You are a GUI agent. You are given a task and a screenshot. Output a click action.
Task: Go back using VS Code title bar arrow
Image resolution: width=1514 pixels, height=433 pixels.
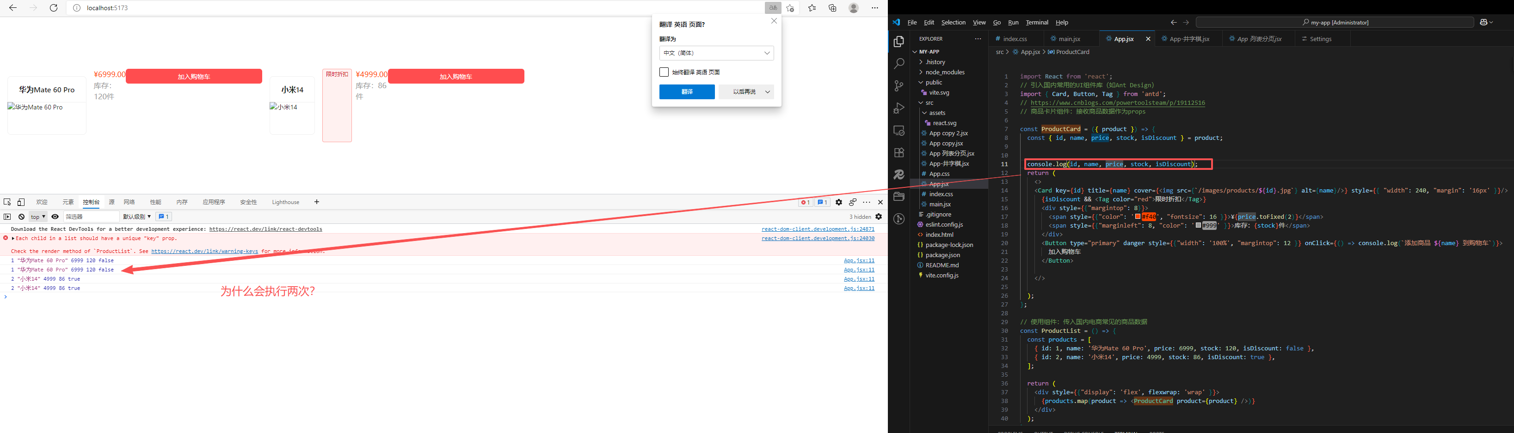[1173, 22]
